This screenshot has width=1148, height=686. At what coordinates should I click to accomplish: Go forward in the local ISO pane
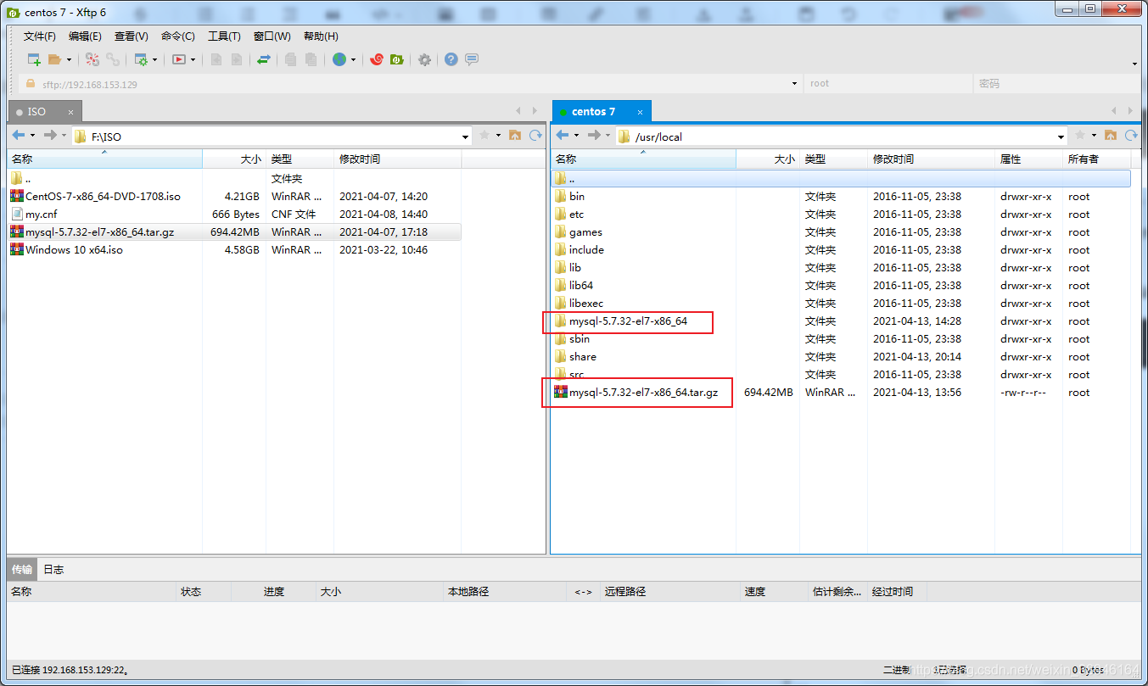[x=50, y=136]
